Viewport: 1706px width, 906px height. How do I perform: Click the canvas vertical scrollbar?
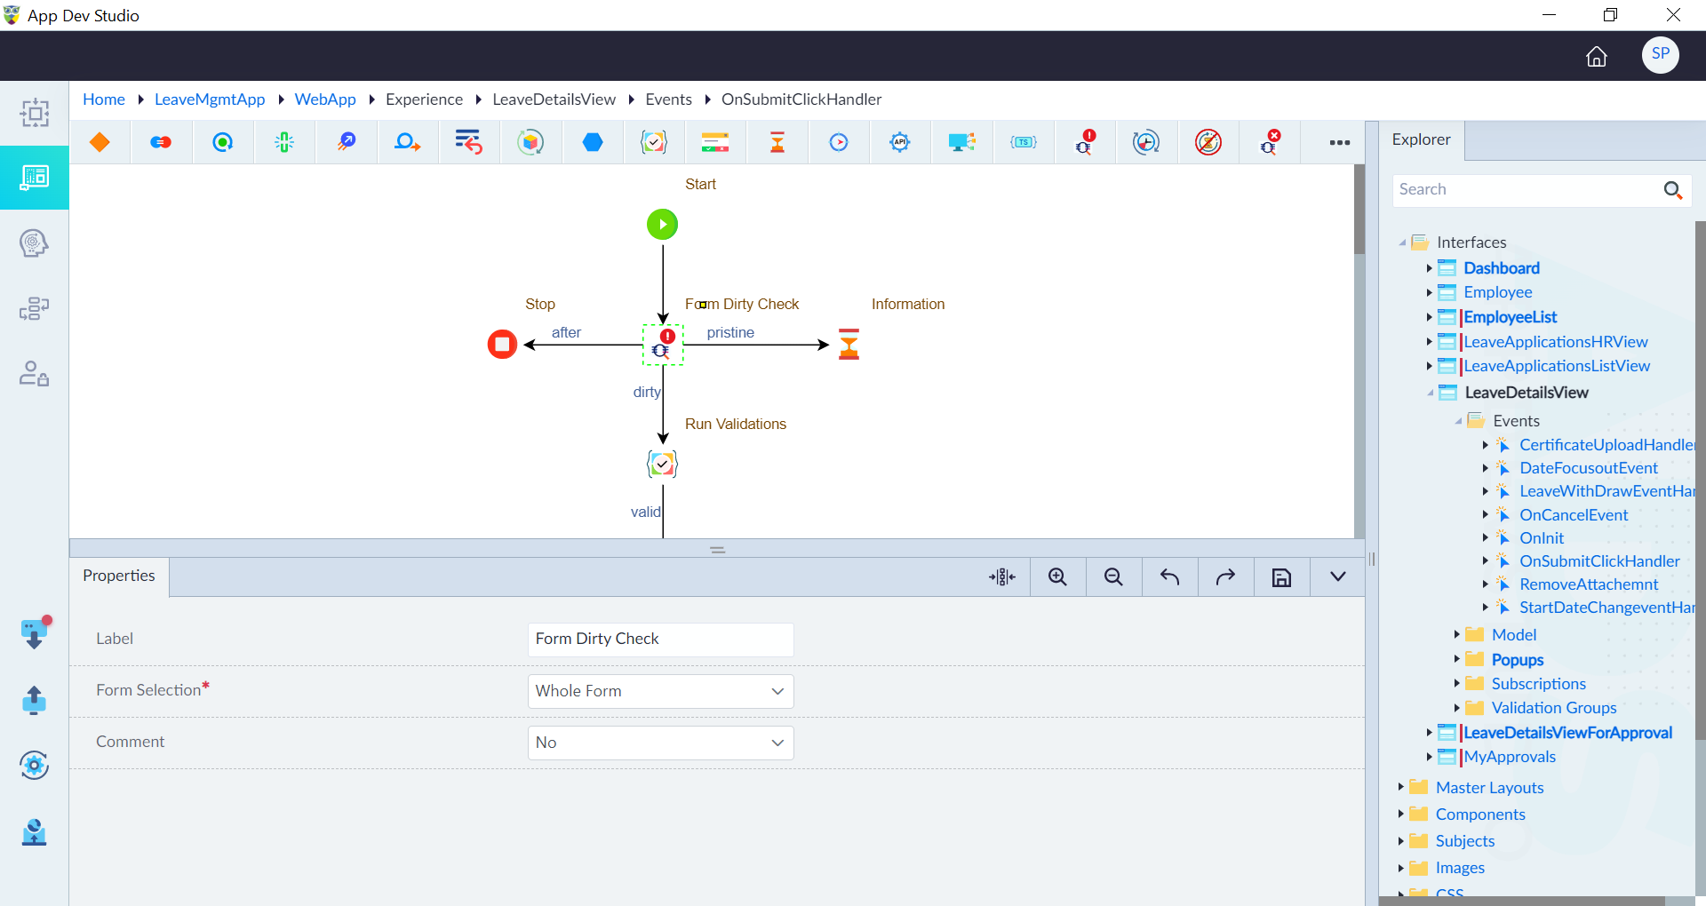[1359, 210]
